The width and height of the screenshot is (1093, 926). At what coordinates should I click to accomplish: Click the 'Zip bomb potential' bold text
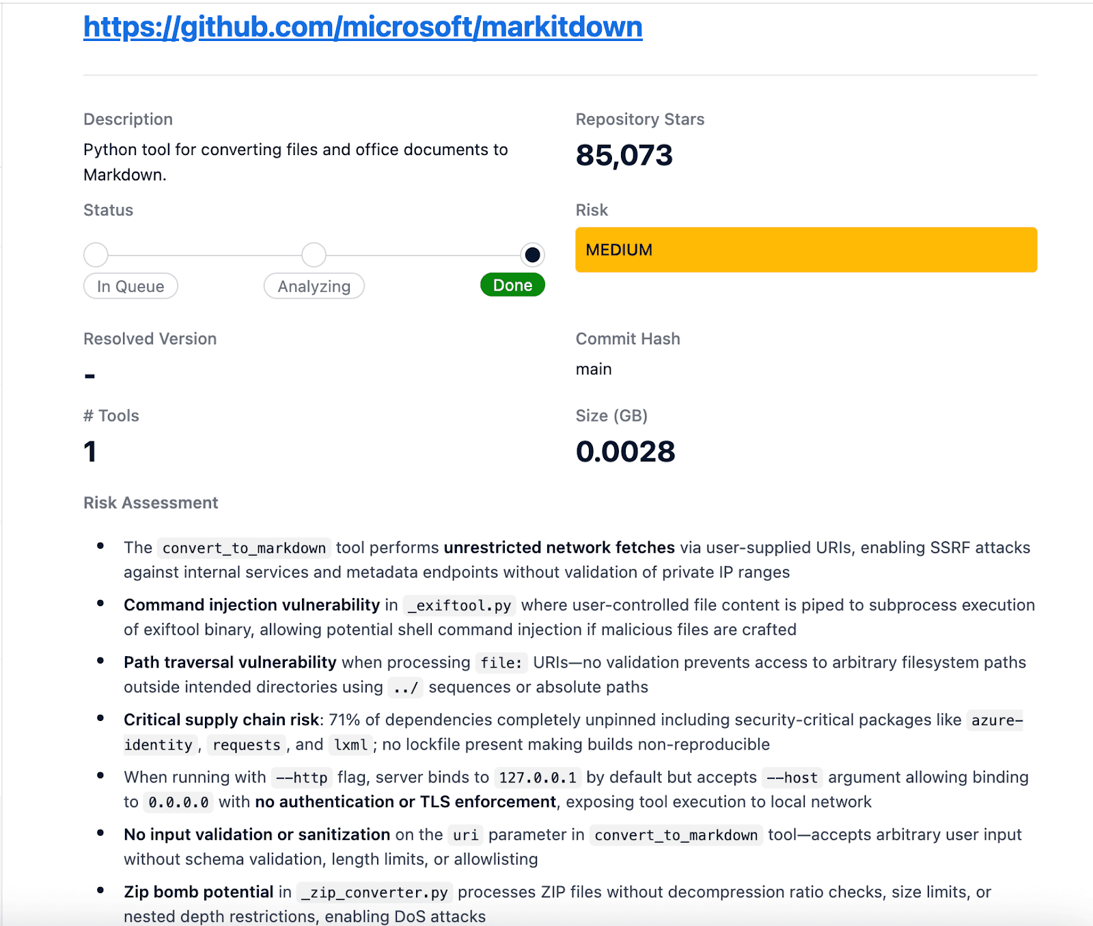(x=199, y=892)
